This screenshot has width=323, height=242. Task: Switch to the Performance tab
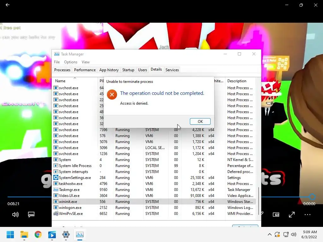tap(85, 70)
